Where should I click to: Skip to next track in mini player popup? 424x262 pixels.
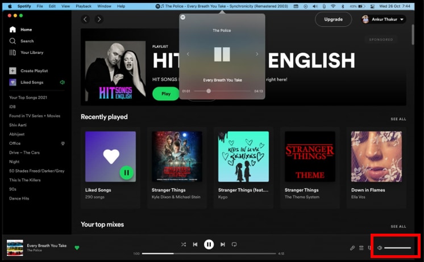257,54
